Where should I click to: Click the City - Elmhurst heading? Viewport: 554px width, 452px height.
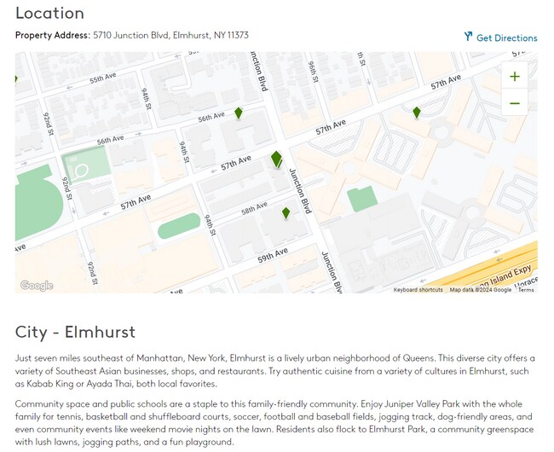coord(75,332)
